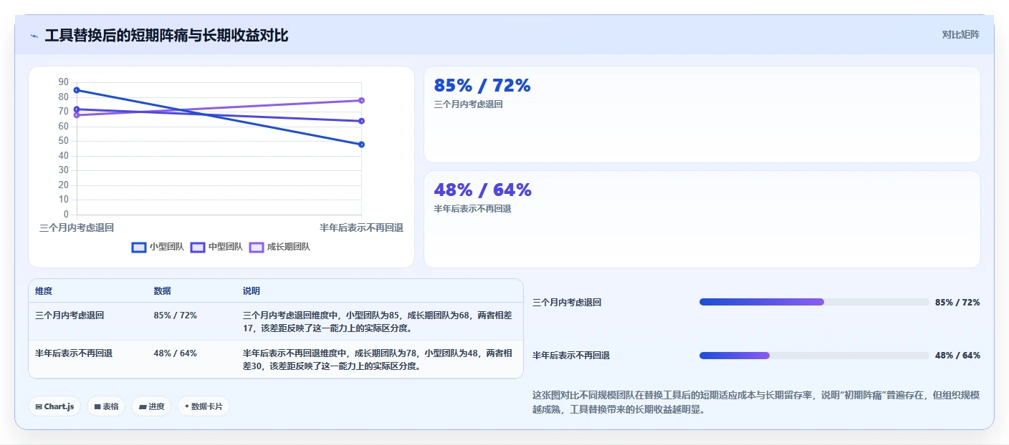This screenshot has width=1009, height=445.
Task: Click the 中型团队 data point at 64
Action: coord(361,121)
